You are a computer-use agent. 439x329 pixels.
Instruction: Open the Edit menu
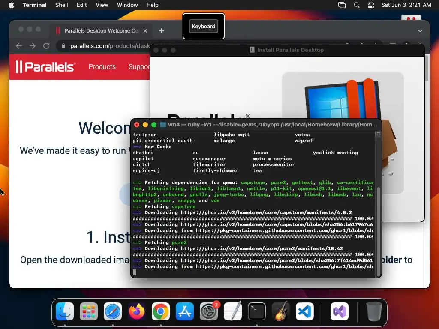(82, 5)
